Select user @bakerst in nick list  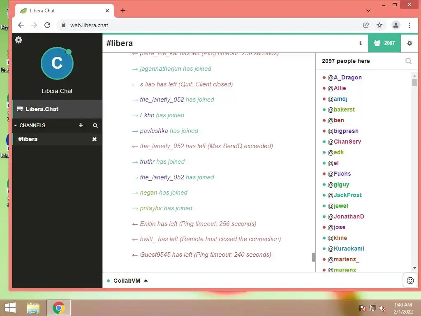click(x=341, y=109)
